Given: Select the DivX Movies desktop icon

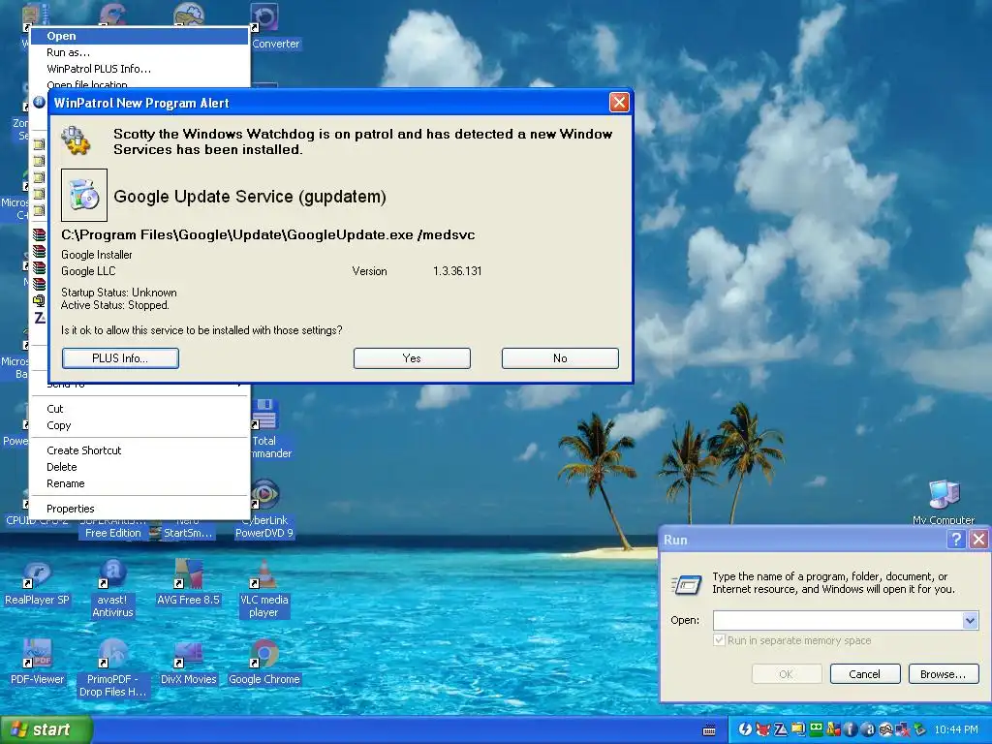Looking at the screenshot, I should (x=189, y=662).
